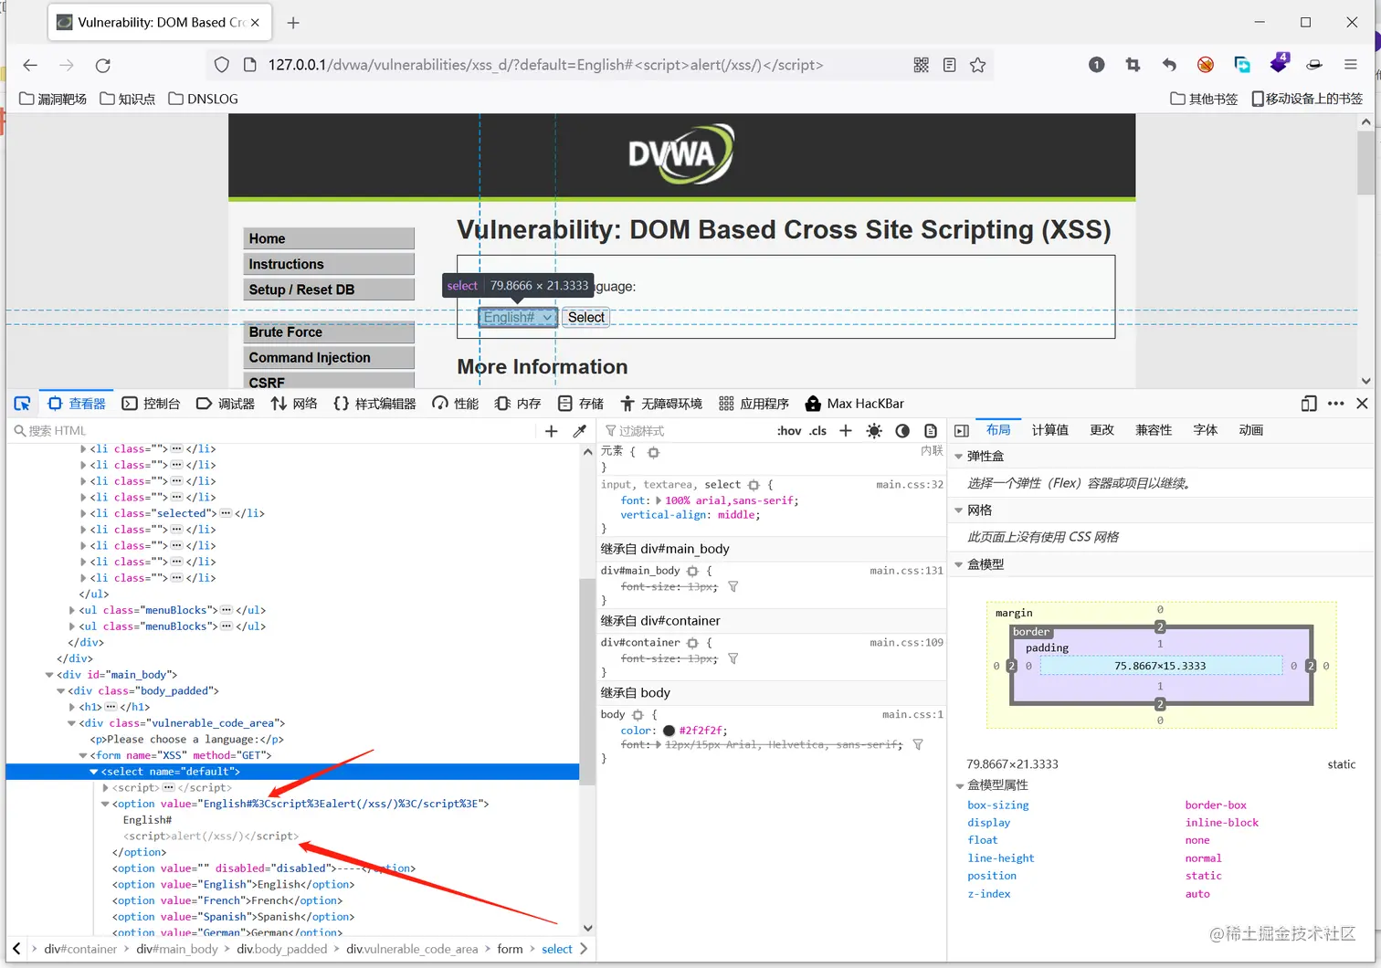1381x968 pixels.
Task: Open the 漏洞靶场 bookmarks folder
Action: click(x=53, y=99)
